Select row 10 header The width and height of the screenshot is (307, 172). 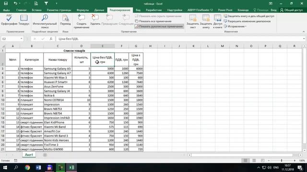click(x=3, y=100)
